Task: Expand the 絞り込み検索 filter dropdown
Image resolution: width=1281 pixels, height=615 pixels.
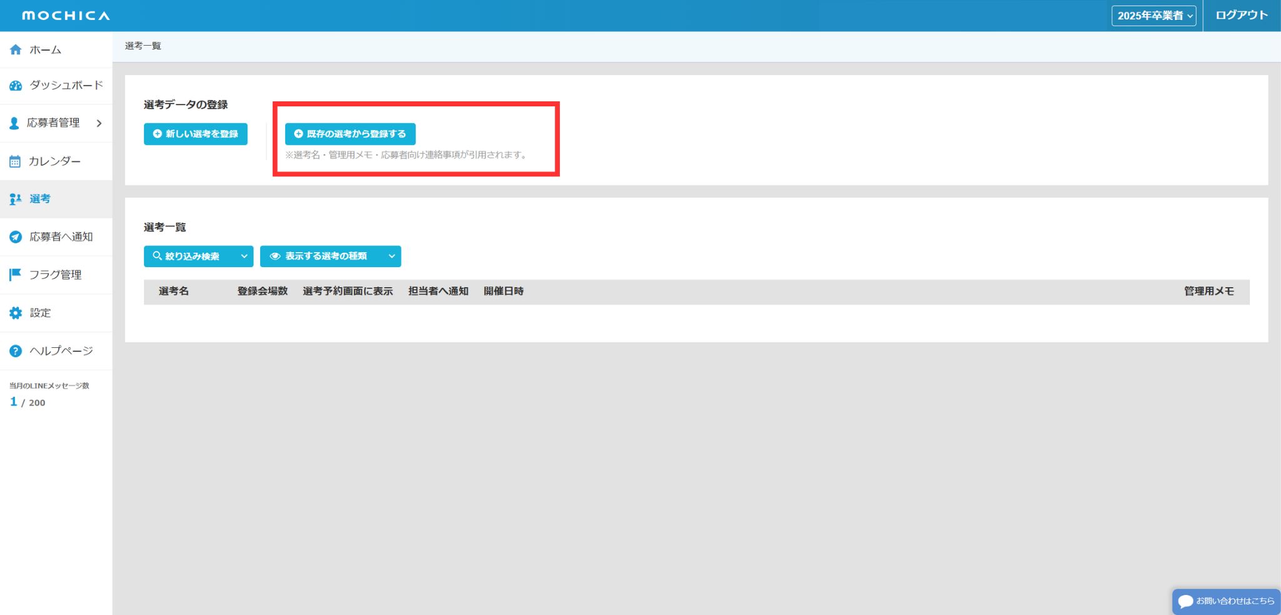Action: (x=198, y=257)
